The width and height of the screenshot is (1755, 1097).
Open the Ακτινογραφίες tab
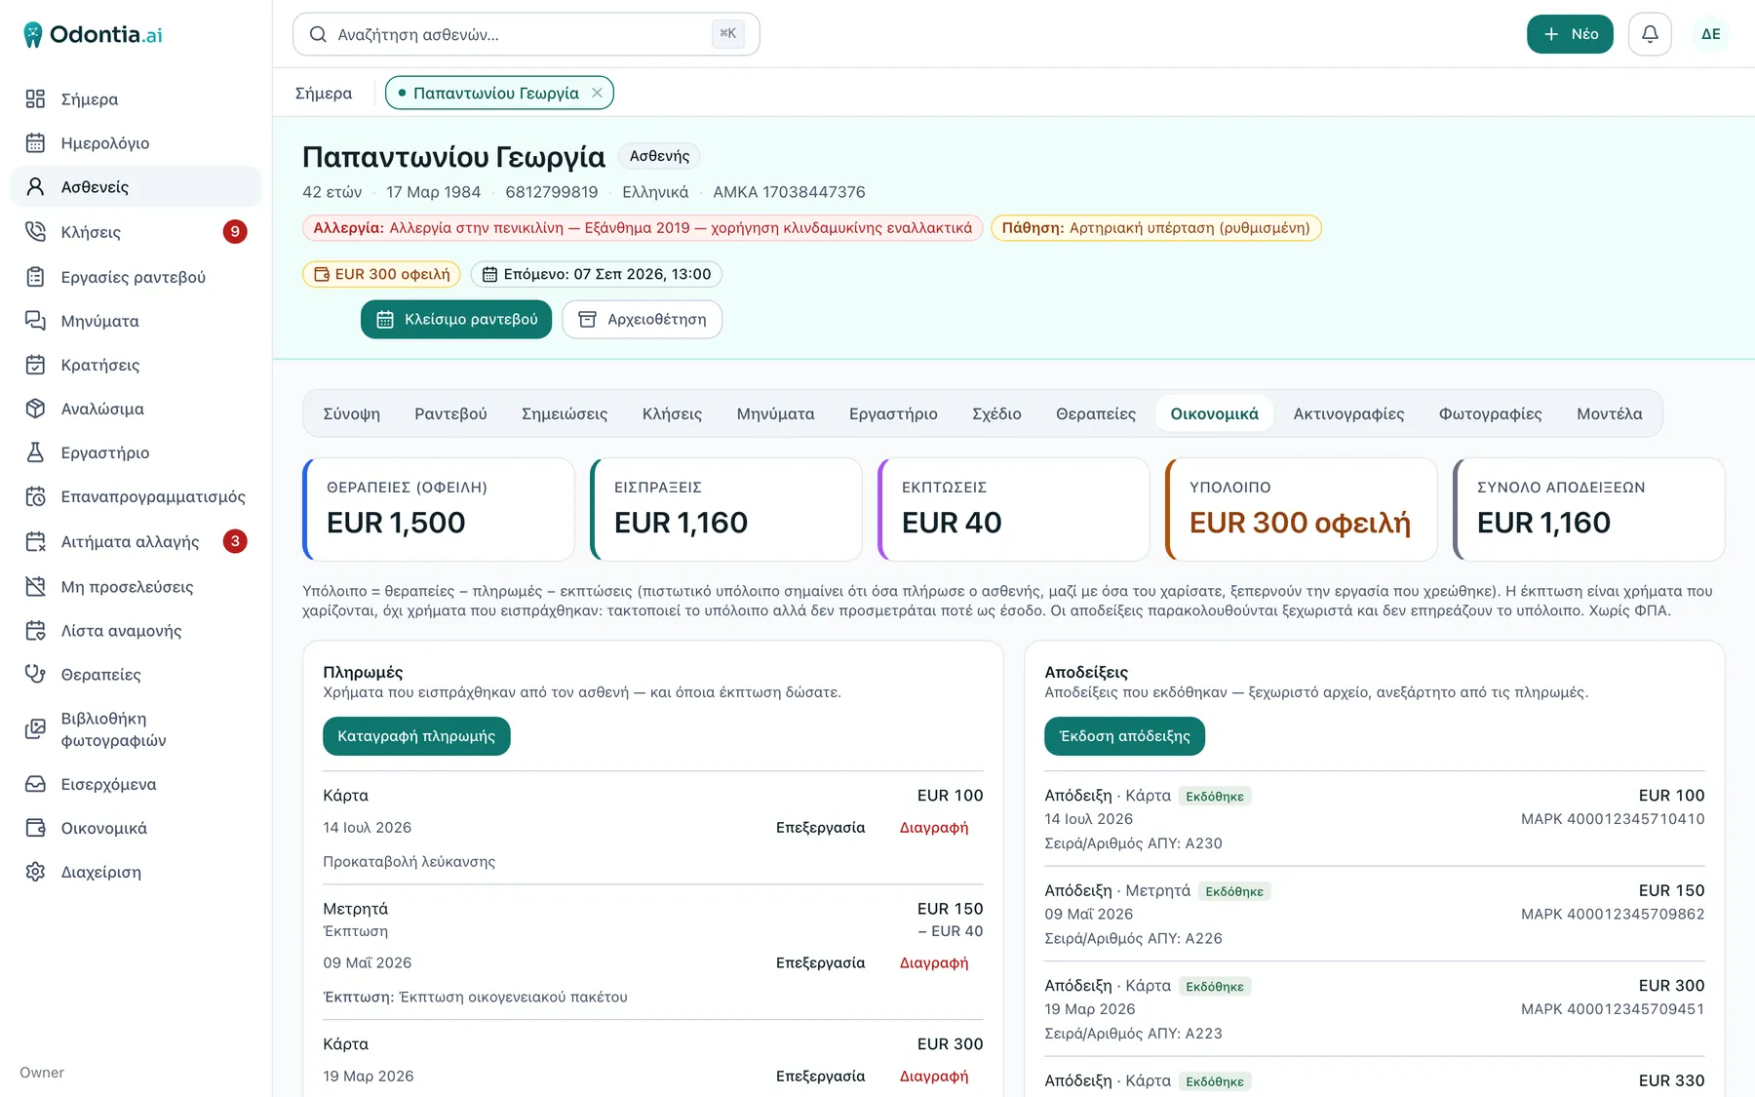pos(1348,413)
